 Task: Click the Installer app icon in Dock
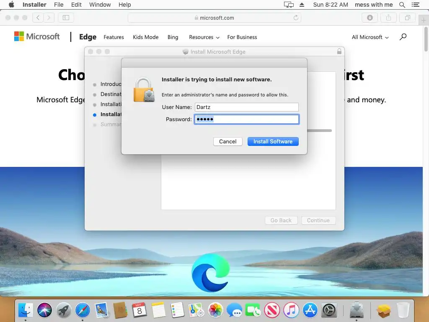(357, 310)
